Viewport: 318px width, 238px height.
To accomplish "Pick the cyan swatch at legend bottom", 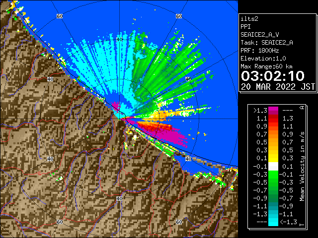I will pos(273,222).
